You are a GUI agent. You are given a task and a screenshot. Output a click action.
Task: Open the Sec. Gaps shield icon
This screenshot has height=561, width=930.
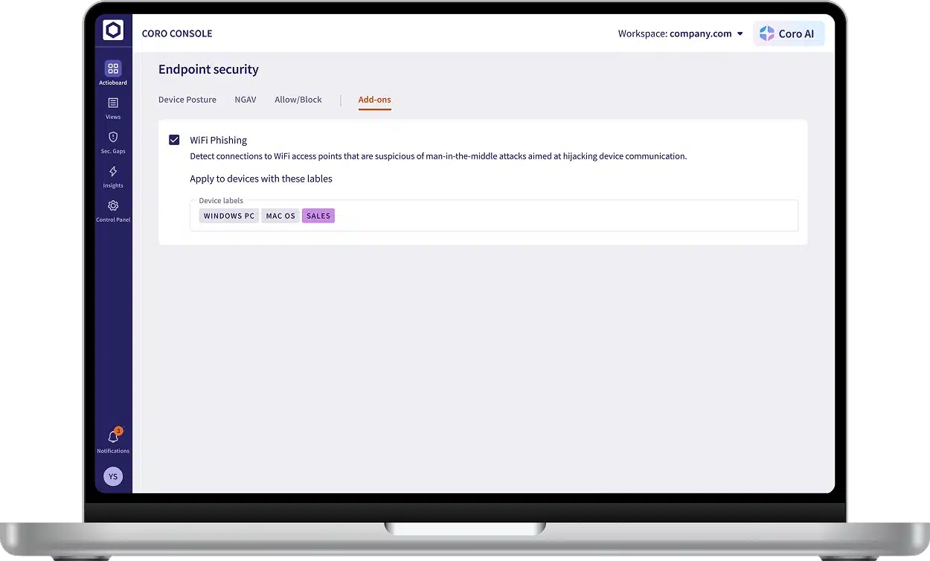pyautogui.click(x=113, y=138)
